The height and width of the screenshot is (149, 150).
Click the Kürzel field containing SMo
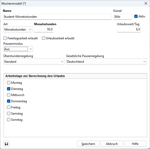[123, 17]
